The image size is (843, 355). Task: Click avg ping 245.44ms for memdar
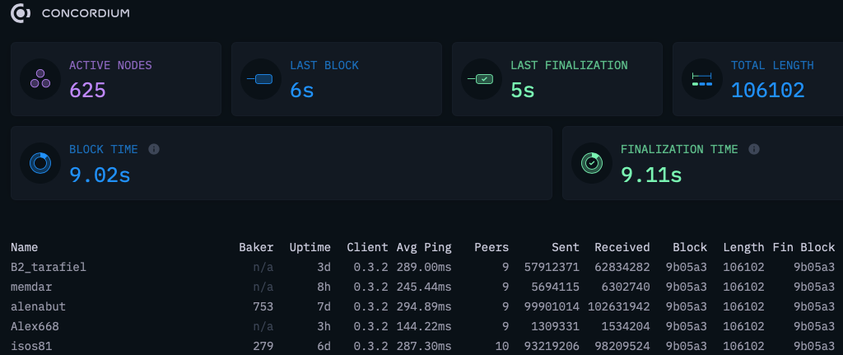coord(424,287)
